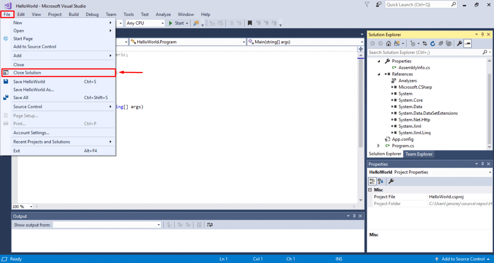Viewport: 494px width, 263px height.
Task: Click the Search Solution Explorer input field
Action: point(425,52)
